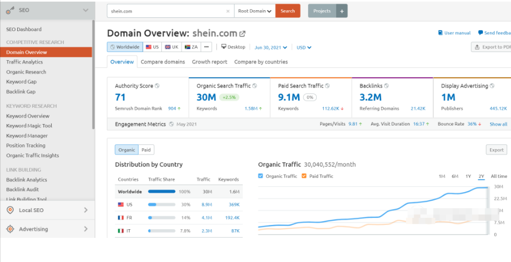Screen dimensions: 511x262
Task: Click the Advertising target icon
Action: click(x=10, y=229)
